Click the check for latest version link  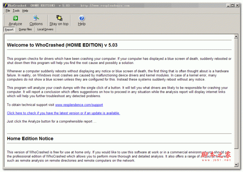(x=64, y=113)
